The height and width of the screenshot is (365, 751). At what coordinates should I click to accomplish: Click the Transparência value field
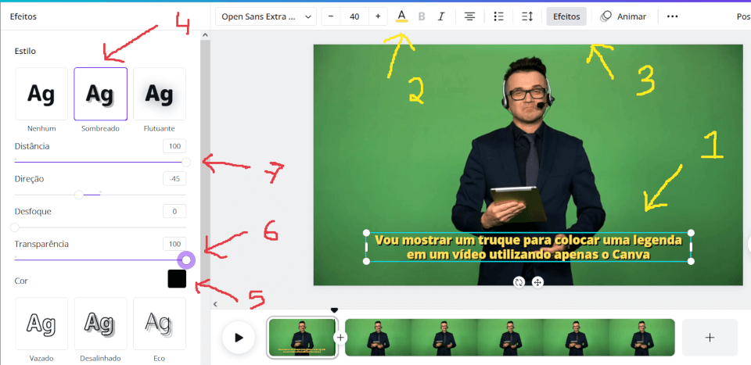click(x=174, y=244)
